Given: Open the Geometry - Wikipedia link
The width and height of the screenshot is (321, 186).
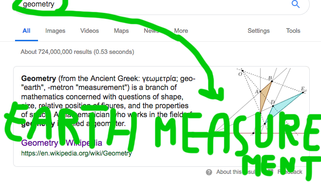Looking at the screenshot, I should coord(61,143).
